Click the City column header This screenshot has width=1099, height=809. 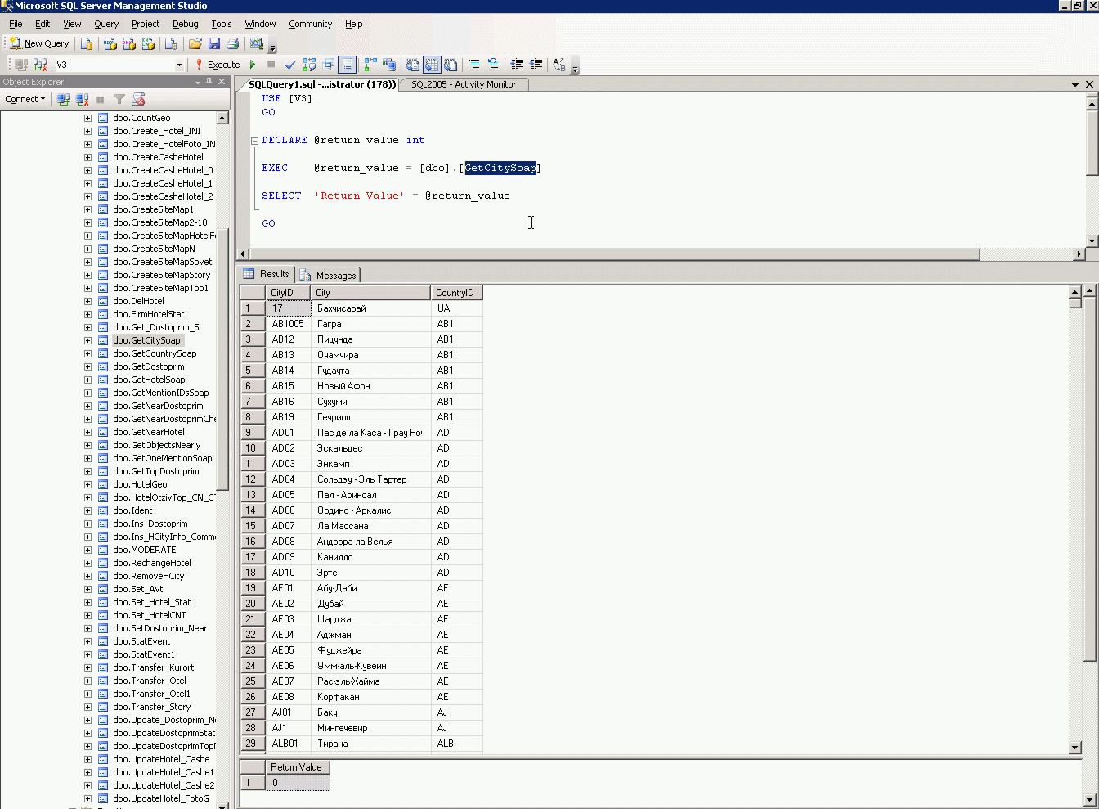[x=371, y=293]
